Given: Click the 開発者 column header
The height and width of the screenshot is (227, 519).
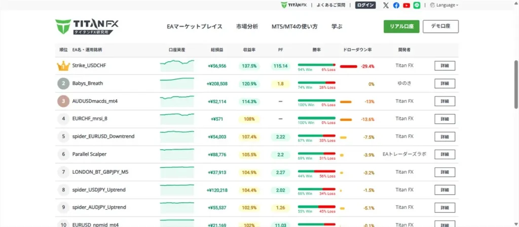Looking at the screenshot, I should 404,50.
